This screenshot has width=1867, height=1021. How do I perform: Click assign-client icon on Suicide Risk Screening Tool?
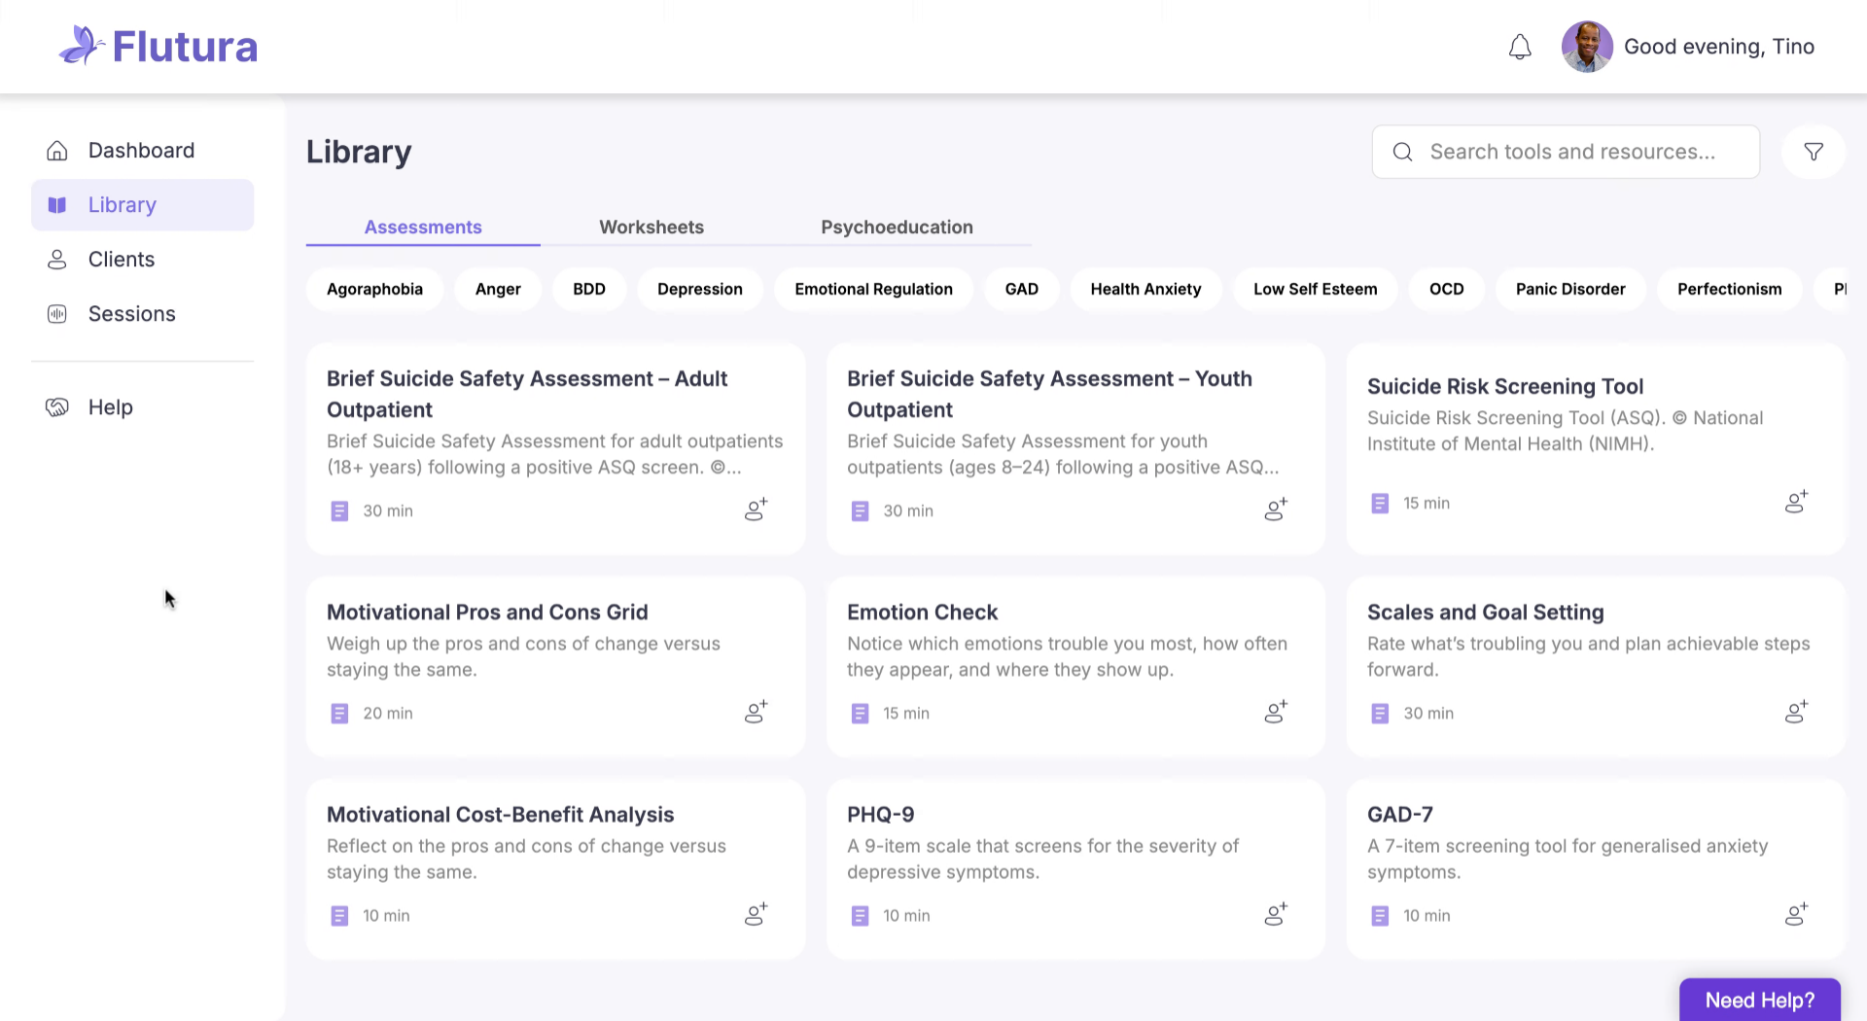(1795, 503)
